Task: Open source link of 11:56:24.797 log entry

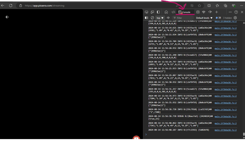Action: click(225, 62)
